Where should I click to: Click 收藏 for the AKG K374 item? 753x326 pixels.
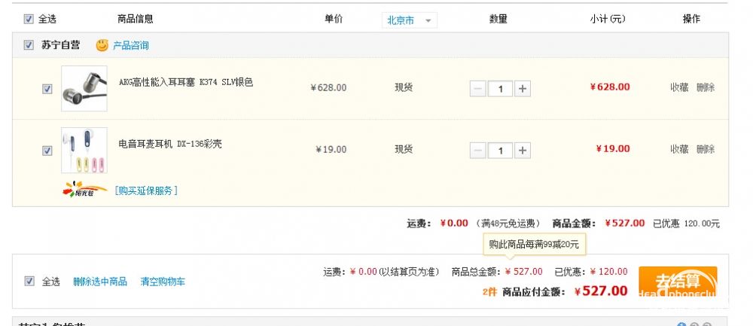[x=679, y=87]
